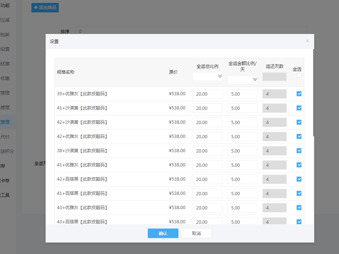Screen dimensions: 339x254
Task: Uncheck the 43+百搭黑 row checkbox
Action: [299, 222]
